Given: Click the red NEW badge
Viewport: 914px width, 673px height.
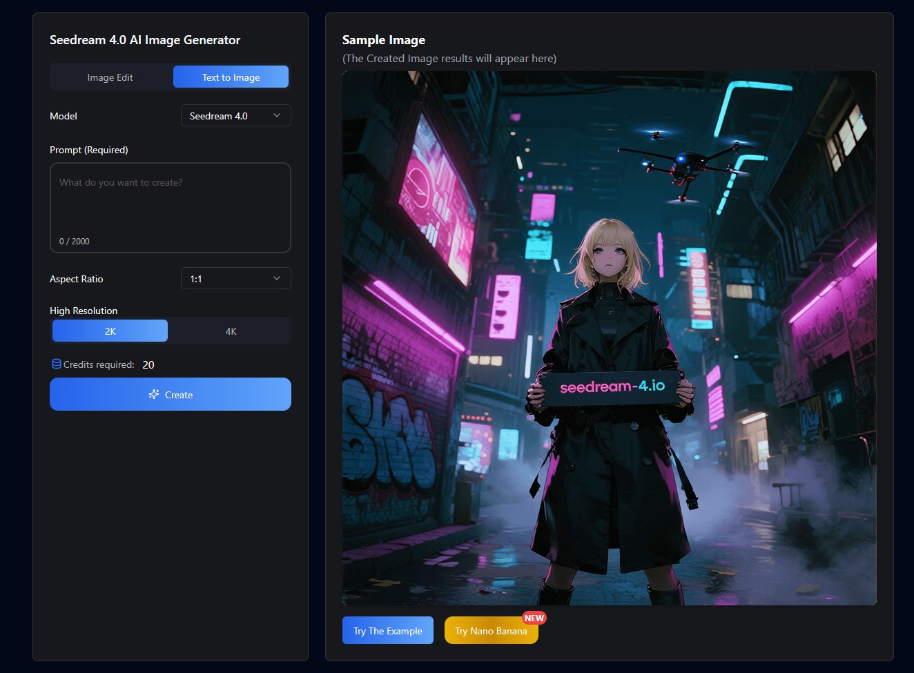Looking at the screenshot, I should (x=534, y=618).
